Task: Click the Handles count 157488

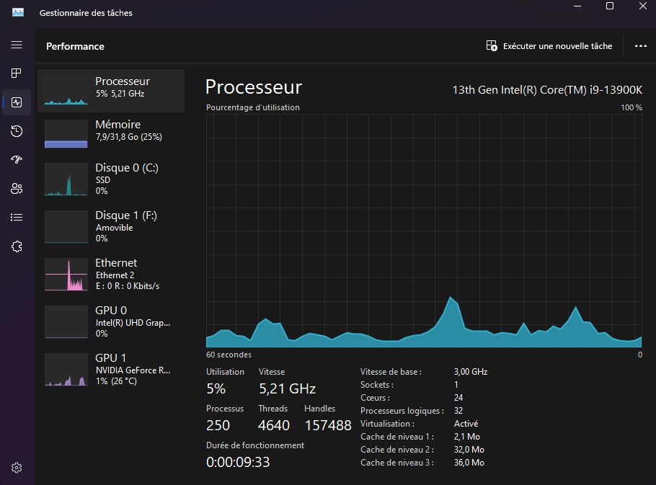Action: tap(328, 425)
